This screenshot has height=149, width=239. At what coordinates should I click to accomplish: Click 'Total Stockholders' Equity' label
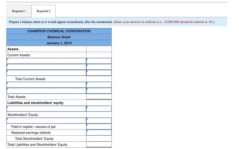(34, 139)
